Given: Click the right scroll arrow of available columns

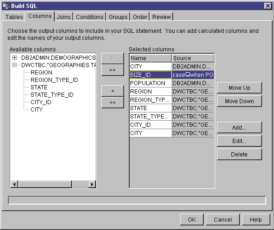Looking at the screenshot, I should click(x=92, y=184).
